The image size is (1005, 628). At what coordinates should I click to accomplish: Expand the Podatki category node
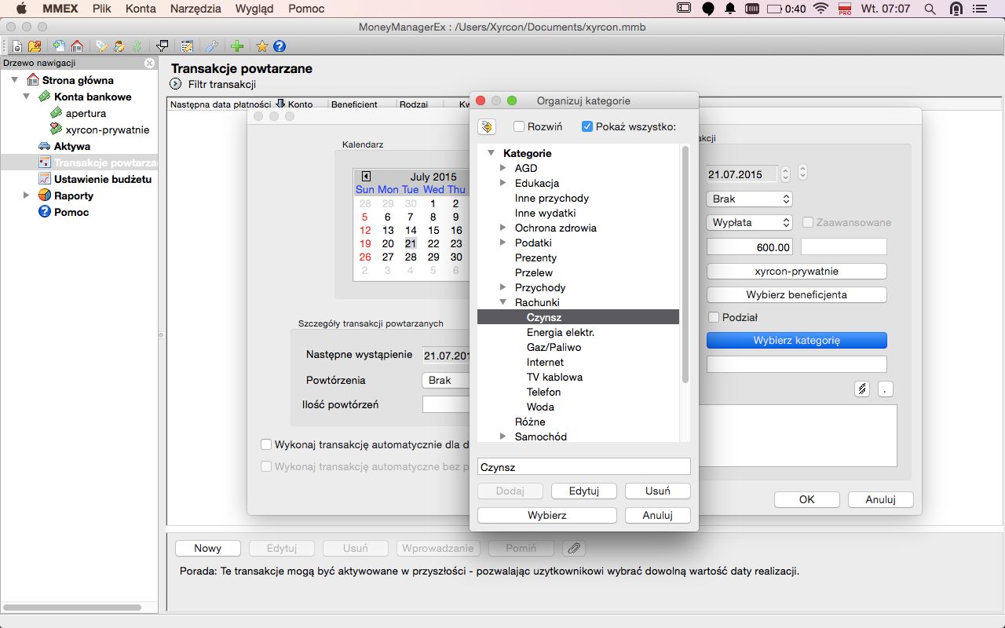[503, 243]
